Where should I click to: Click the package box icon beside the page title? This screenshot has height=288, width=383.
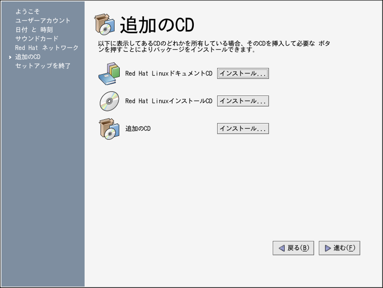pos(104,24)
